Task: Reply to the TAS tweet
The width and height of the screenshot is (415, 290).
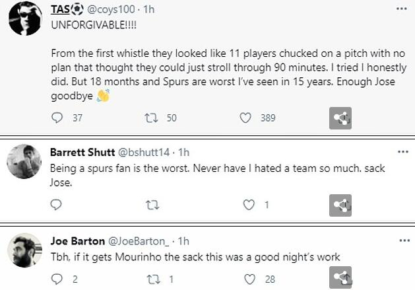Action: point(57,118)
